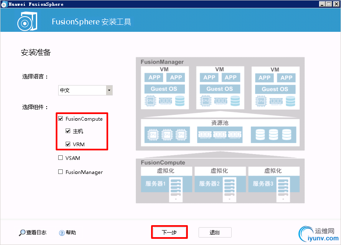Uncheck the FusionCompute component checkbox
The height and width of the screenshot is (245, 341).
click(x=60, y=119)
